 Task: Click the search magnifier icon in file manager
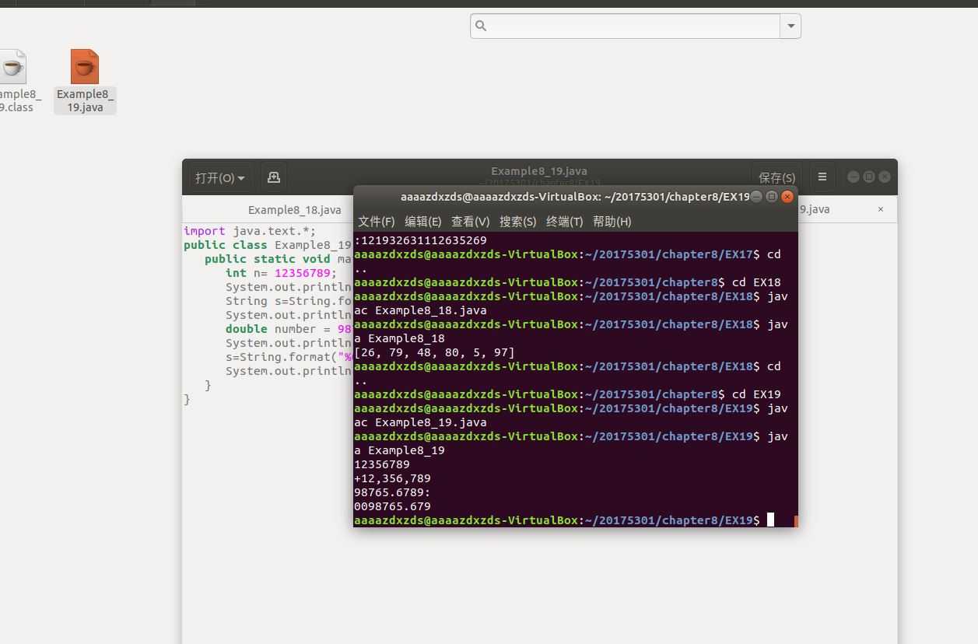(481, 26)
